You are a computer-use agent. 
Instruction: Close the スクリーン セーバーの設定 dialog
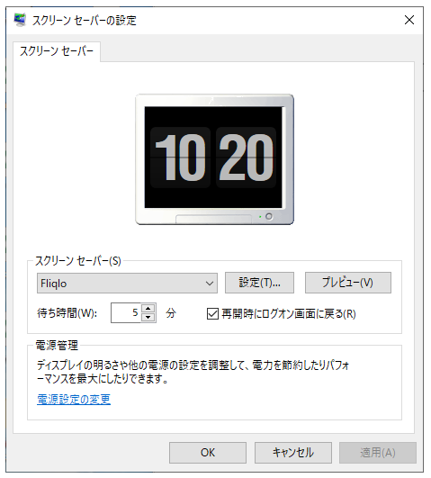click(409, 20)
